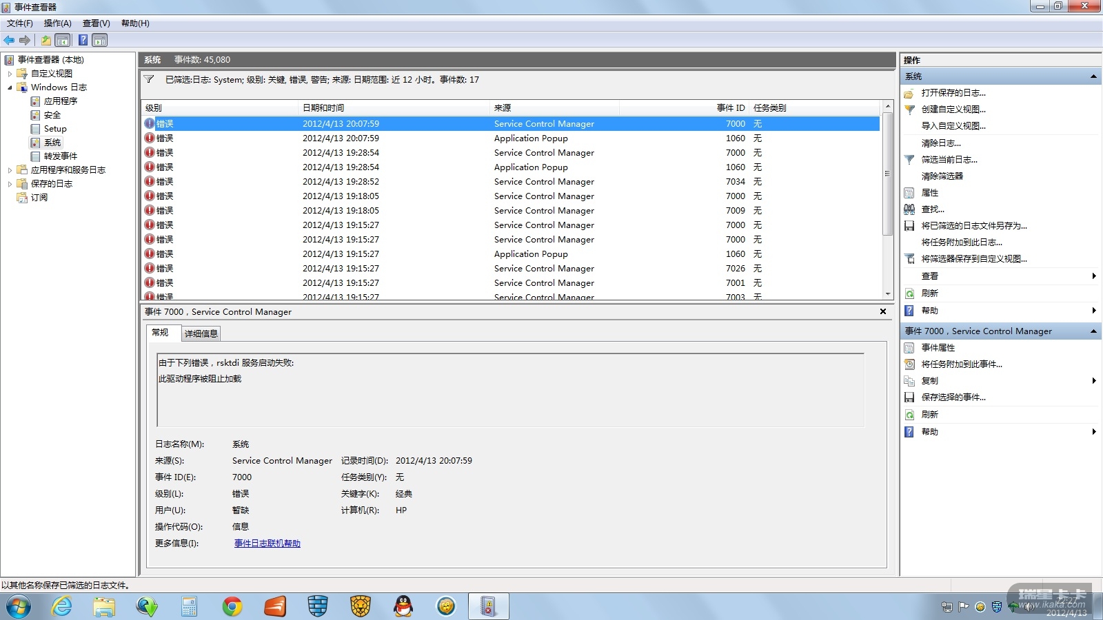The width and height of the screenshot is (1103, 620).
Task: Expand the 自定义视图 tree node
Action: 10,74
